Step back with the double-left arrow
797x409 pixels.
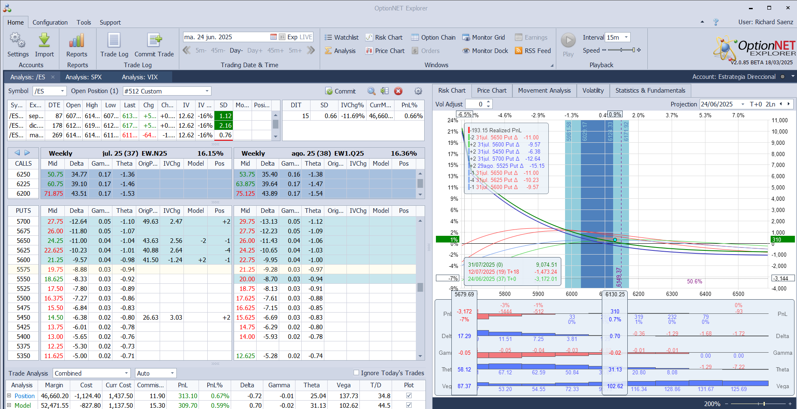click(x=187, y=50)
